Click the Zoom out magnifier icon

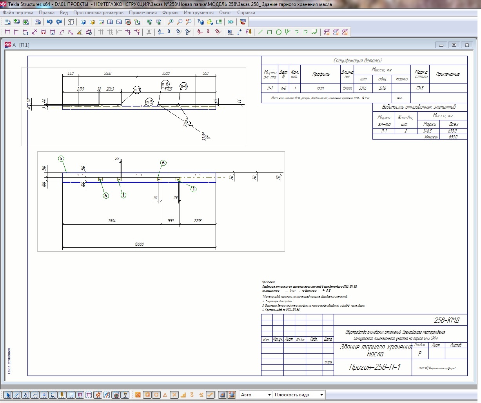[x=179, y=22]
